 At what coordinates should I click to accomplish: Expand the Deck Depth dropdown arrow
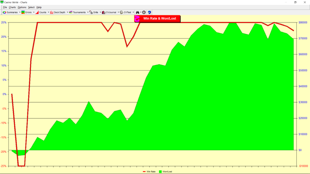[67, 12]
